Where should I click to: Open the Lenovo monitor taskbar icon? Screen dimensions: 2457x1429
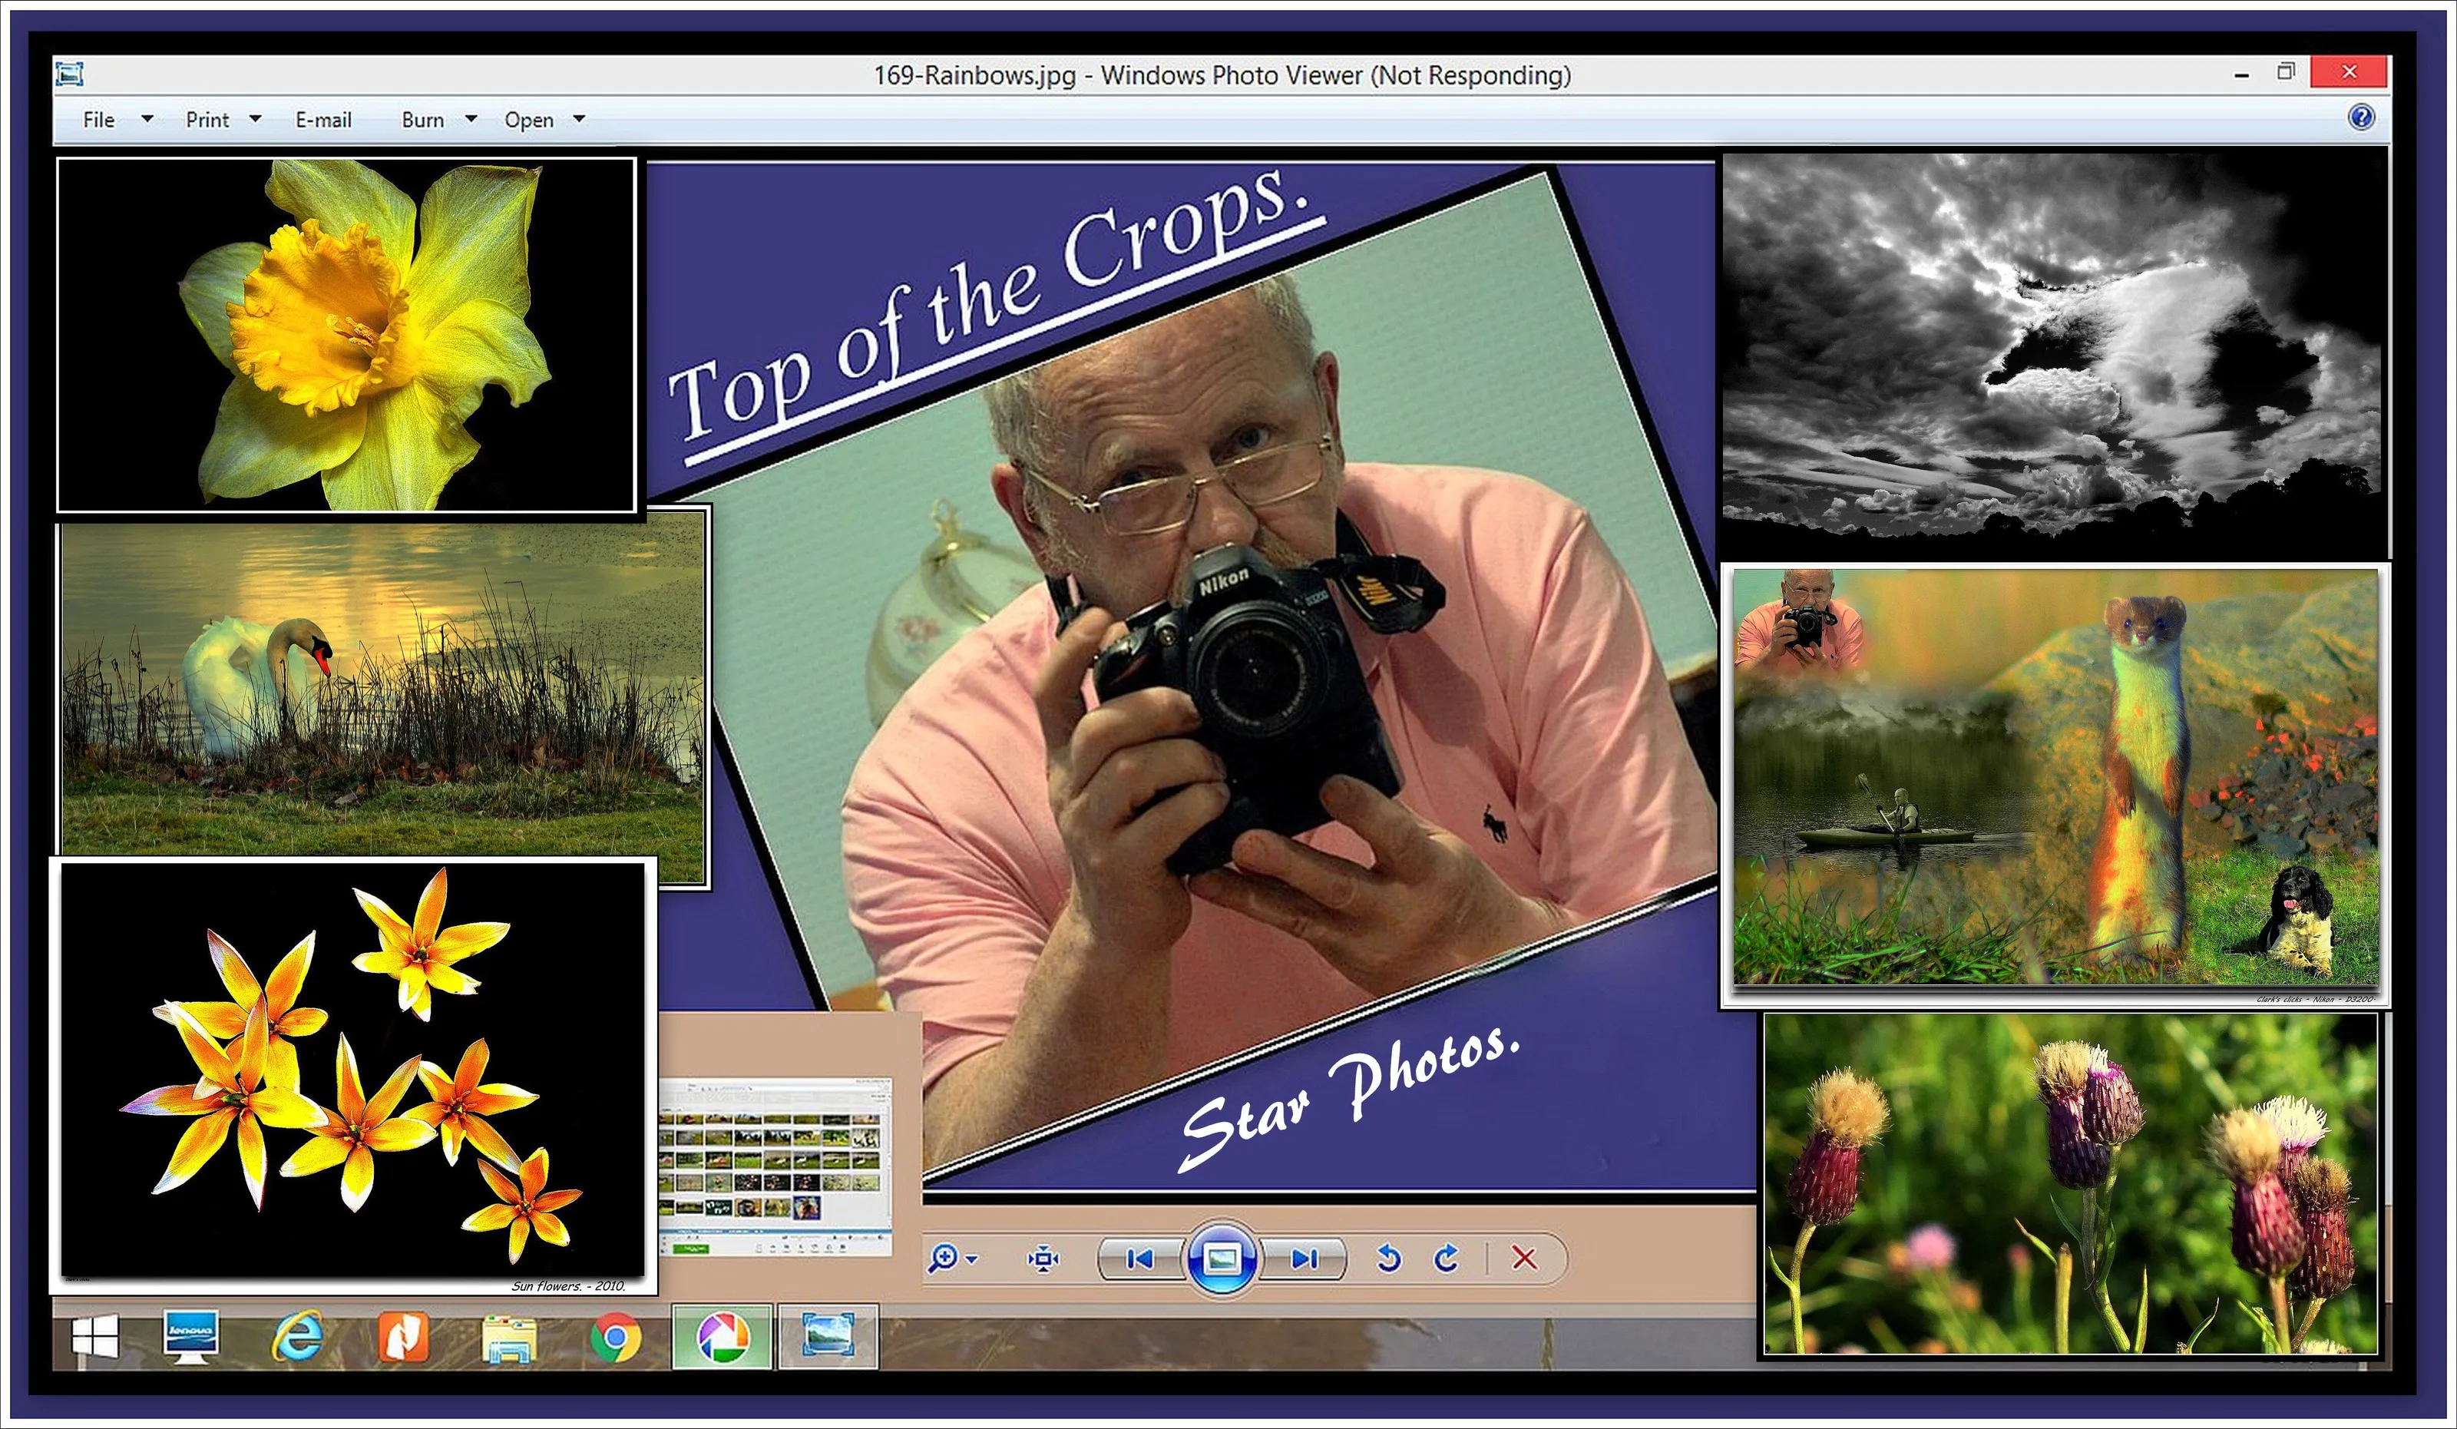(190, 1336)
